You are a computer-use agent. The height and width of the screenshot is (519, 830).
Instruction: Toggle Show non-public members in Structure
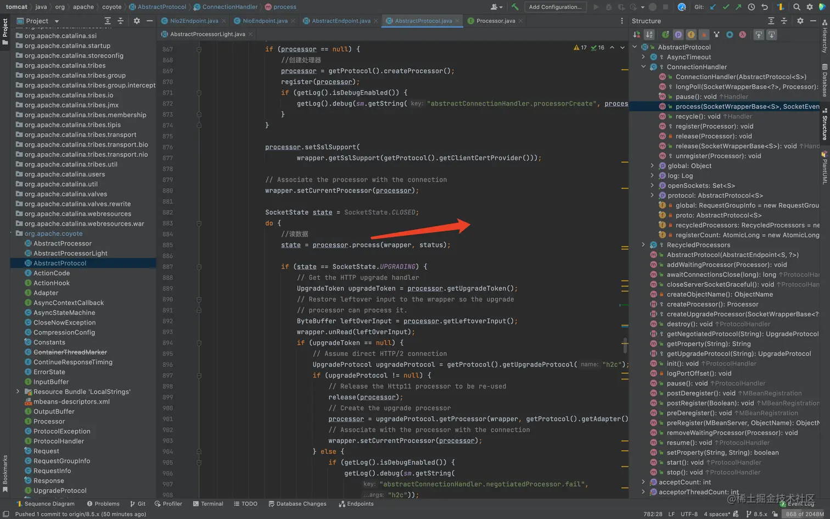[704, 35]
